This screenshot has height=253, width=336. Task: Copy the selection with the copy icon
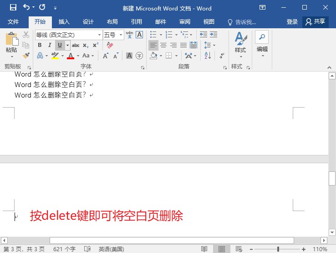coord(26,45)
